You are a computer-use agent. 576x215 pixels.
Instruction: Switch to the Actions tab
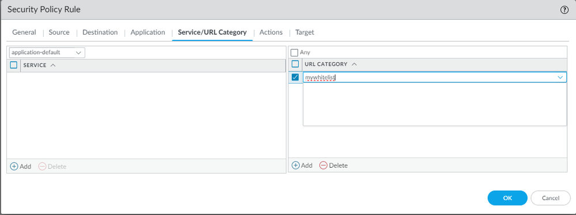click(x=271, y=32)
